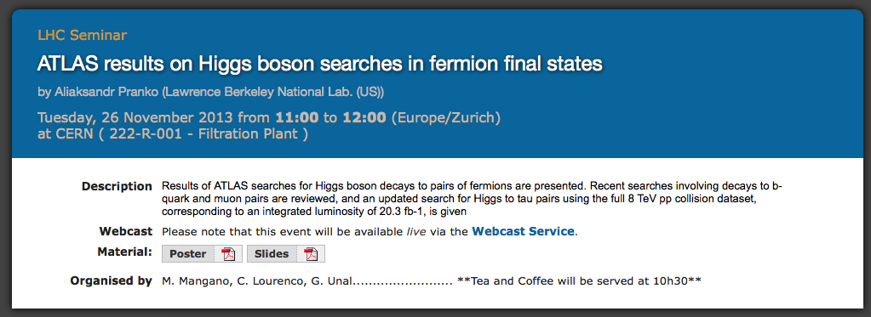Click the Material field label
The height and width of the screenshot is (317, 871).
click(x=125, y=252)
